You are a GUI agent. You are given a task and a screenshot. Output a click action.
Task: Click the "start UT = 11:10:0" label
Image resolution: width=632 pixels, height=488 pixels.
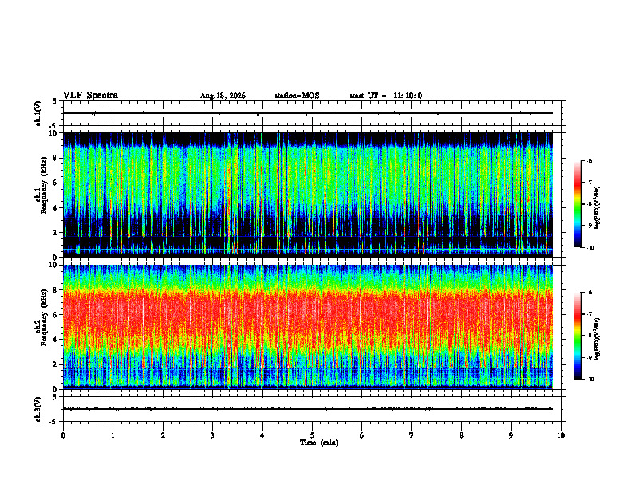point(385,96)
